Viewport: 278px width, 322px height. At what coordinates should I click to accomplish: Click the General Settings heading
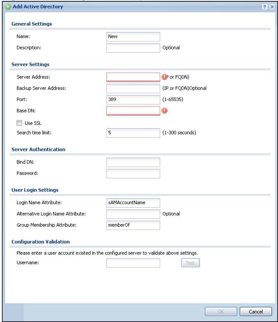pos(32,24)
